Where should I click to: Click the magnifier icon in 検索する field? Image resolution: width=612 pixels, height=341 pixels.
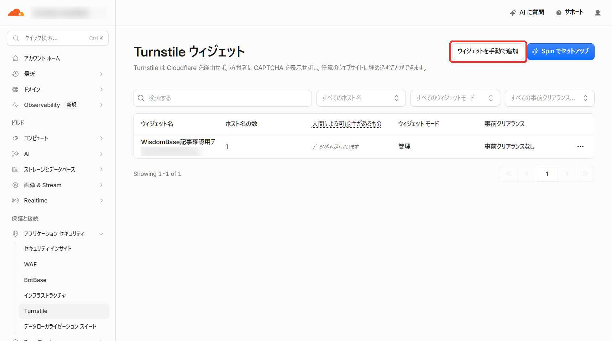[141, 98]
